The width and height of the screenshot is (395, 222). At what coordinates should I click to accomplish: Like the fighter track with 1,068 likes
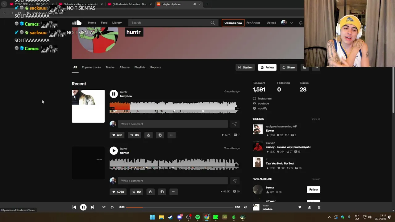(118, 192)
